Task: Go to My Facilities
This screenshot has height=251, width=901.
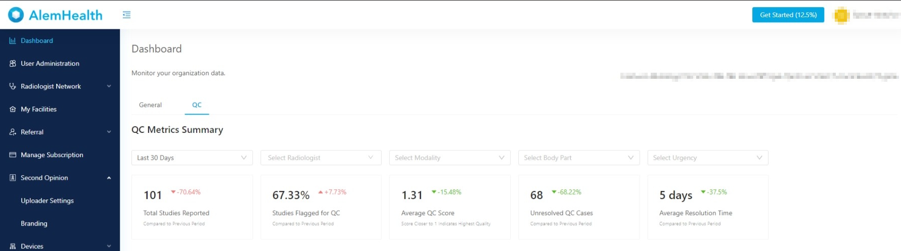Action: (60, 109)
